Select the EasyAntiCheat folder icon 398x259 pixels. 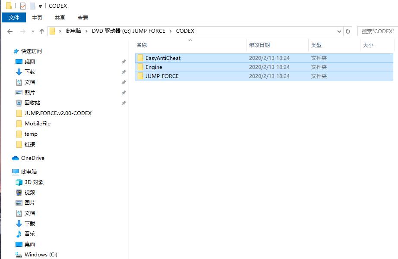click(140, 58)
